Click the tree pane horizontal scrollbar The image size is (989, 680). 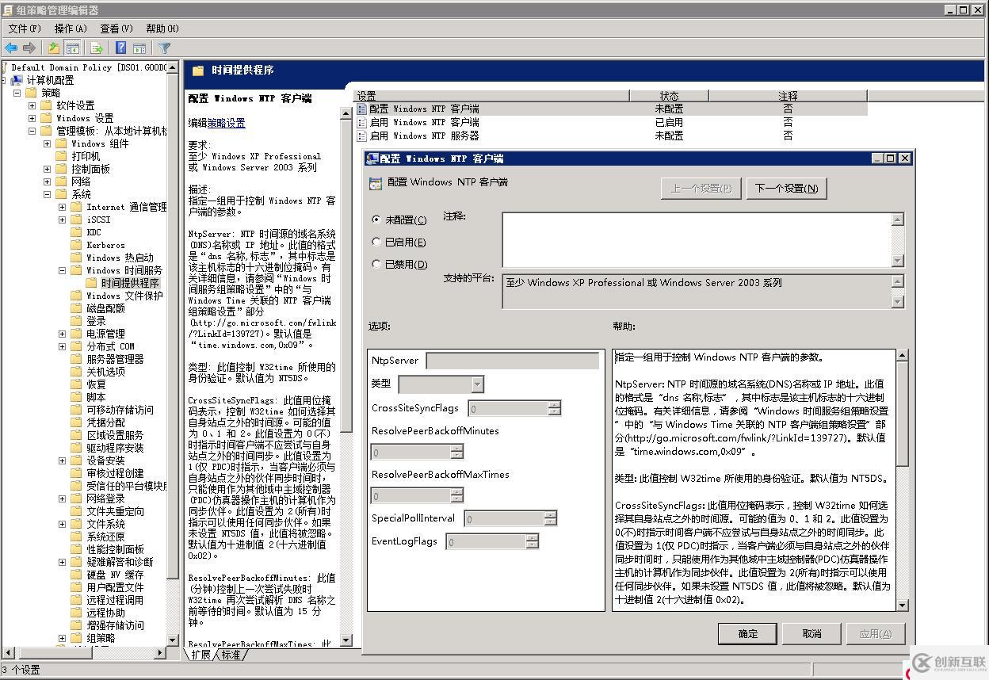pyautogui.click(x=83, y=652)
